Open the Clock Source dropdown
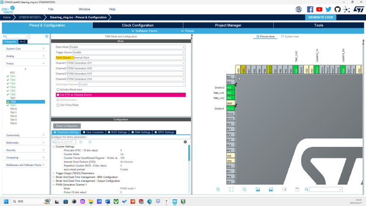 pos(129,58)
